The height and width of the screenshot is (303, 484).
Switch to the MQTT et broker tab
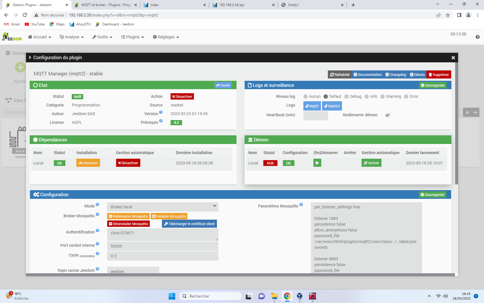(x=106, y=5)
